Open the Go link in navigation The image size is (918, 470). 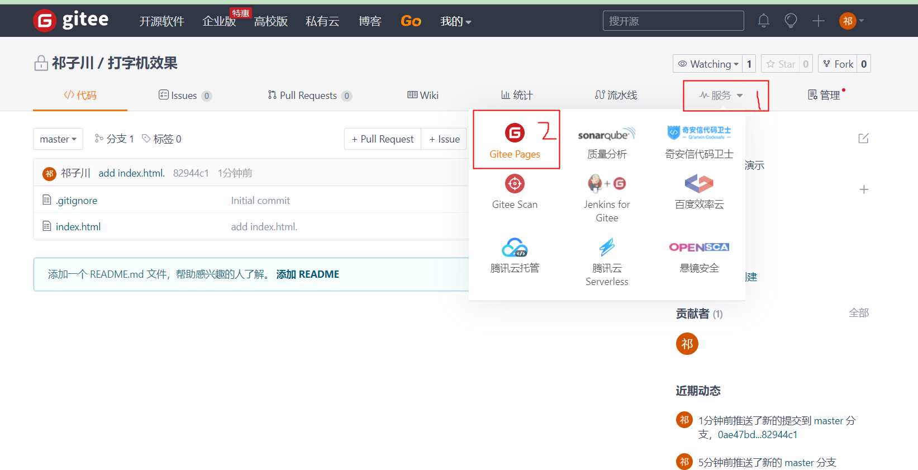tap(411, 21)
